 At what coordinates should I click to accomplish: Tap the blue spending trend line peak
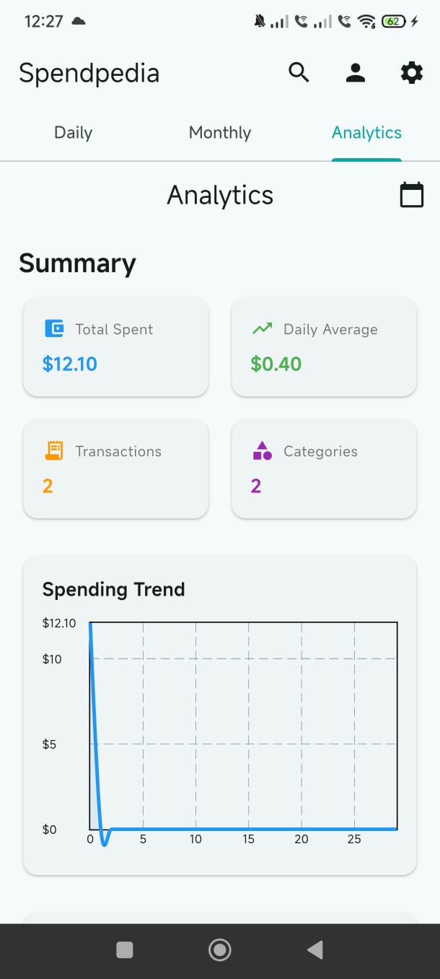91,627
